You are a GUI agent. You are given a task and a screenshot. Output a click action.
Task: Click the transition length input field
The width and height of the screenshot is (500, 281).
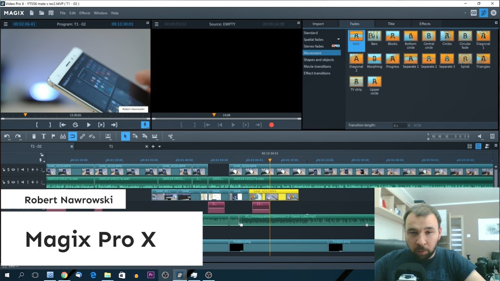tap(400, 125)
